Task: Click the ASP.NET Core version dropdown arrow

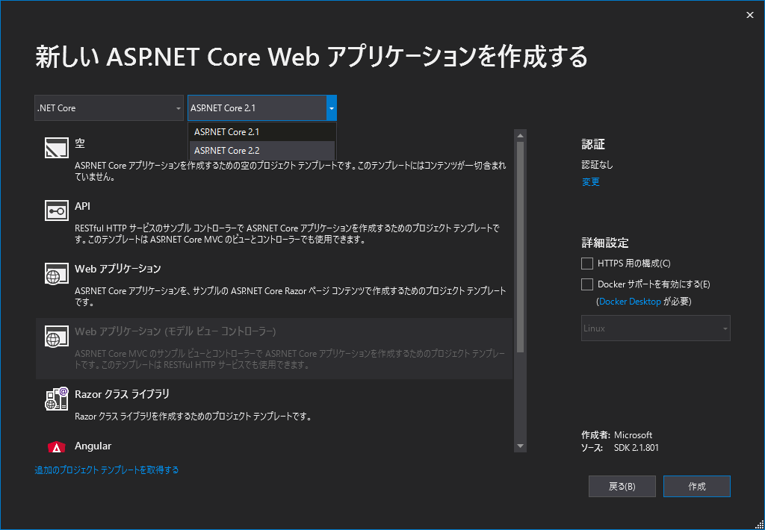Action: click(331, 107)
